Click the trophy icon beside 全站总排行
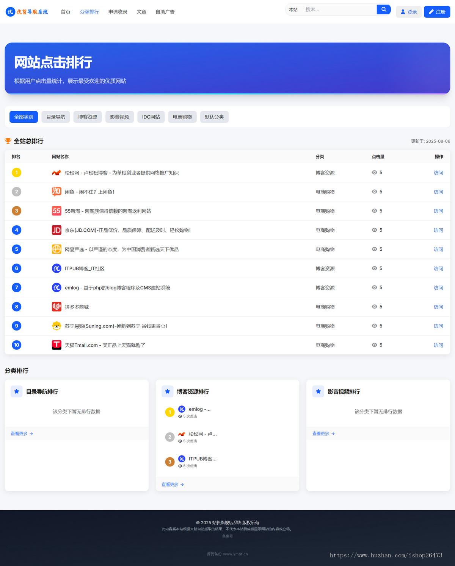455x566 pixels. pyautogui.click(x=8, y=141)
